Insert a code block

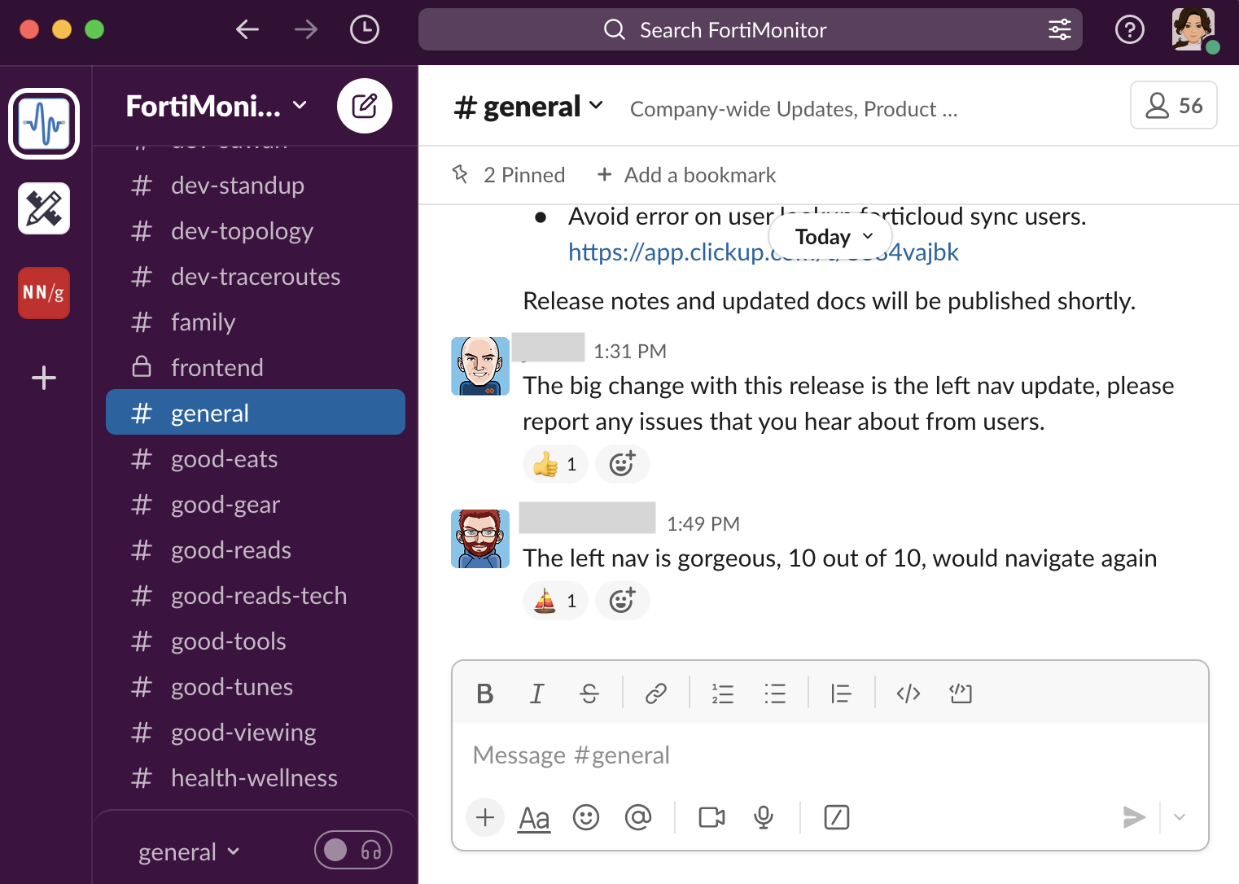click(x=961, y=694)
